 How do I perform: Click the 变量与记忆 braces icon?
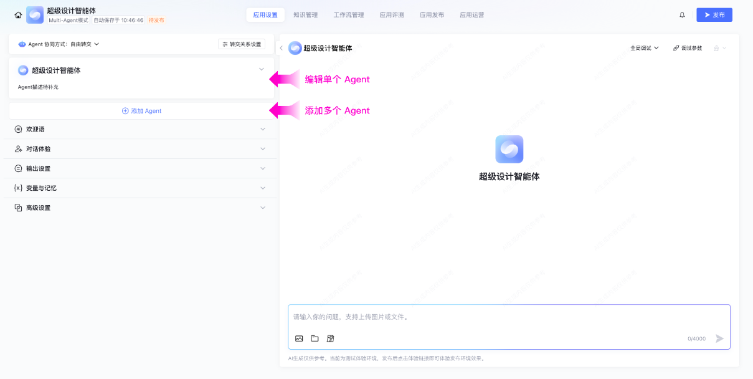(x=18, y=188)
